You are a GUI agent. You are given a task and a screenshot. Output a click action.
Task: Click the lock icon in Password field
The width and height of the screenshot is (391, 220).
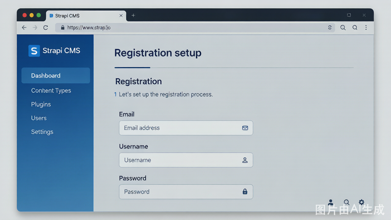point(245,192)
